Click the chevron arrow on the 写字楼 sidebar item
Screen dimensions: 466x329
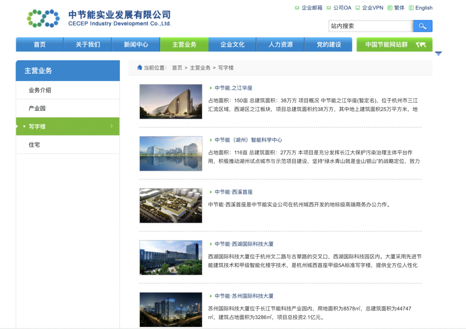click(x=112, y=126)
